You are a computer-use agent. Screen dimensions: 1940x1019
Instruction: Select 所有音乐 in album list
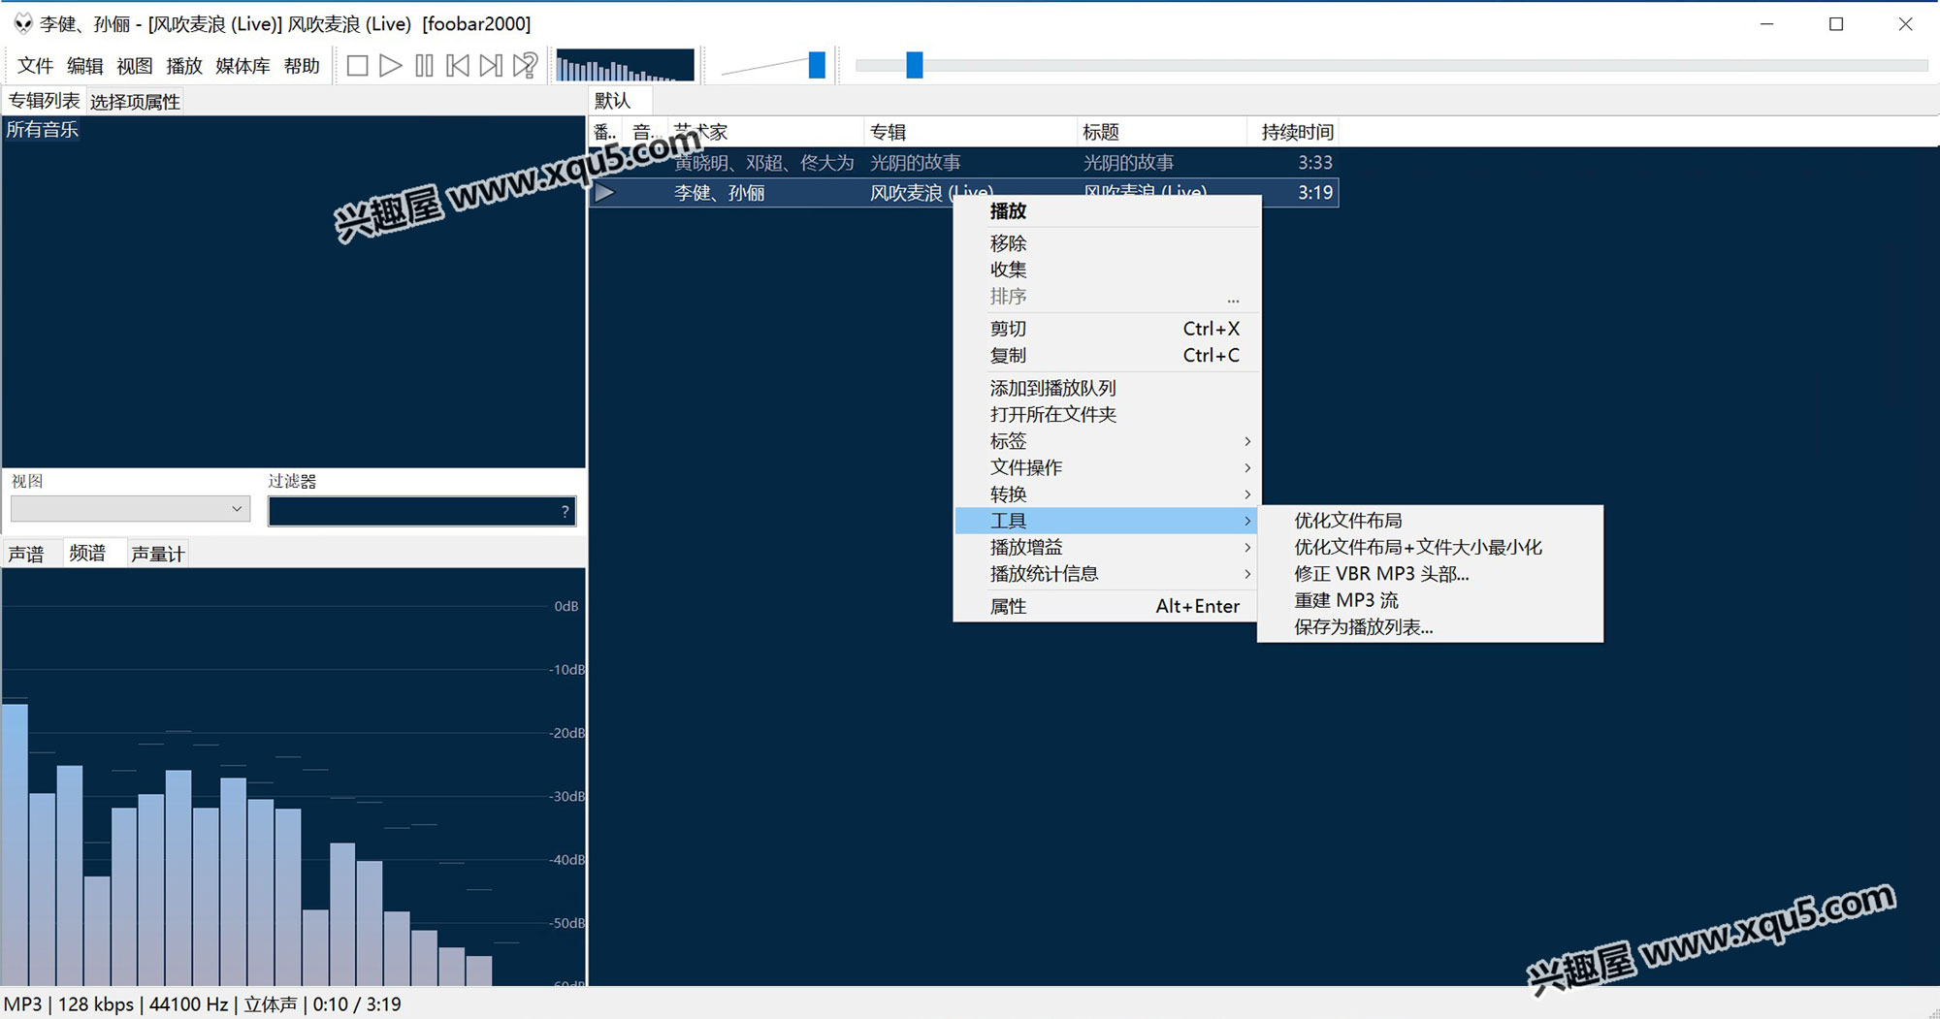43,130
